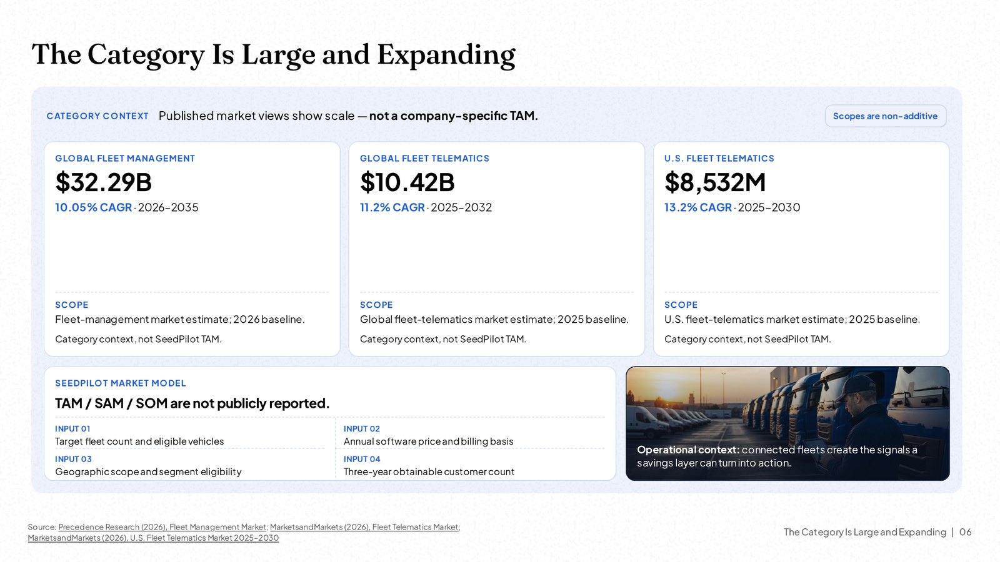Viewport: 1000px width, 562px height.
Task: Click the '10.05% CAGR' growth figure
Action: (94, 207)
